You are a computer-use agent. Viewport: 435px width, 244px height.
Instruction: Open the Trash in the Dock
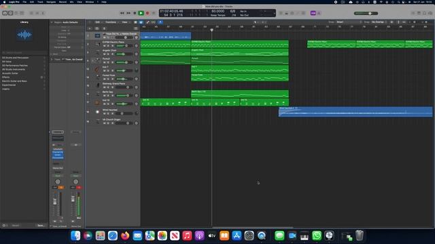pyautogui.click(x=360, y=236)
